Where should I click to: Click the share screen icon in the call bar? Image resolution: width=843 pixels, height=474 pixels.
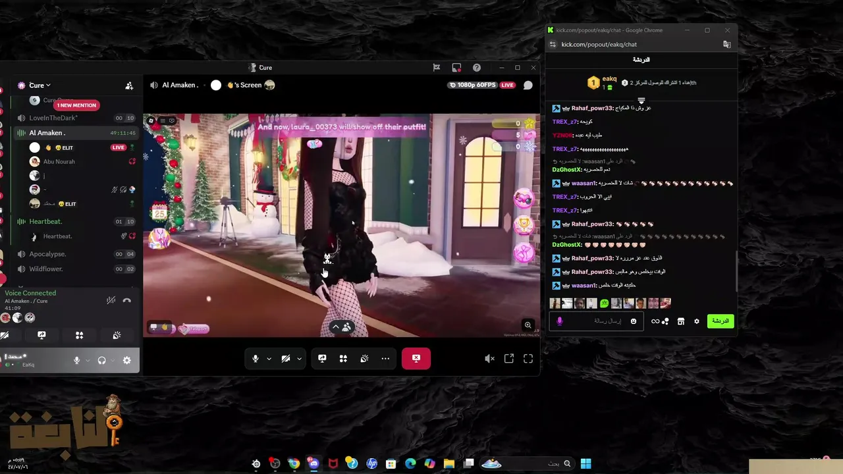tap(322, 359)
